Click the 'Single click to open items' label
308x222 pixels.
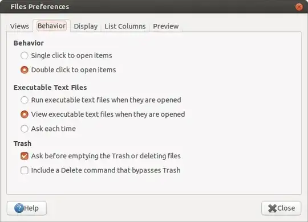71,56
